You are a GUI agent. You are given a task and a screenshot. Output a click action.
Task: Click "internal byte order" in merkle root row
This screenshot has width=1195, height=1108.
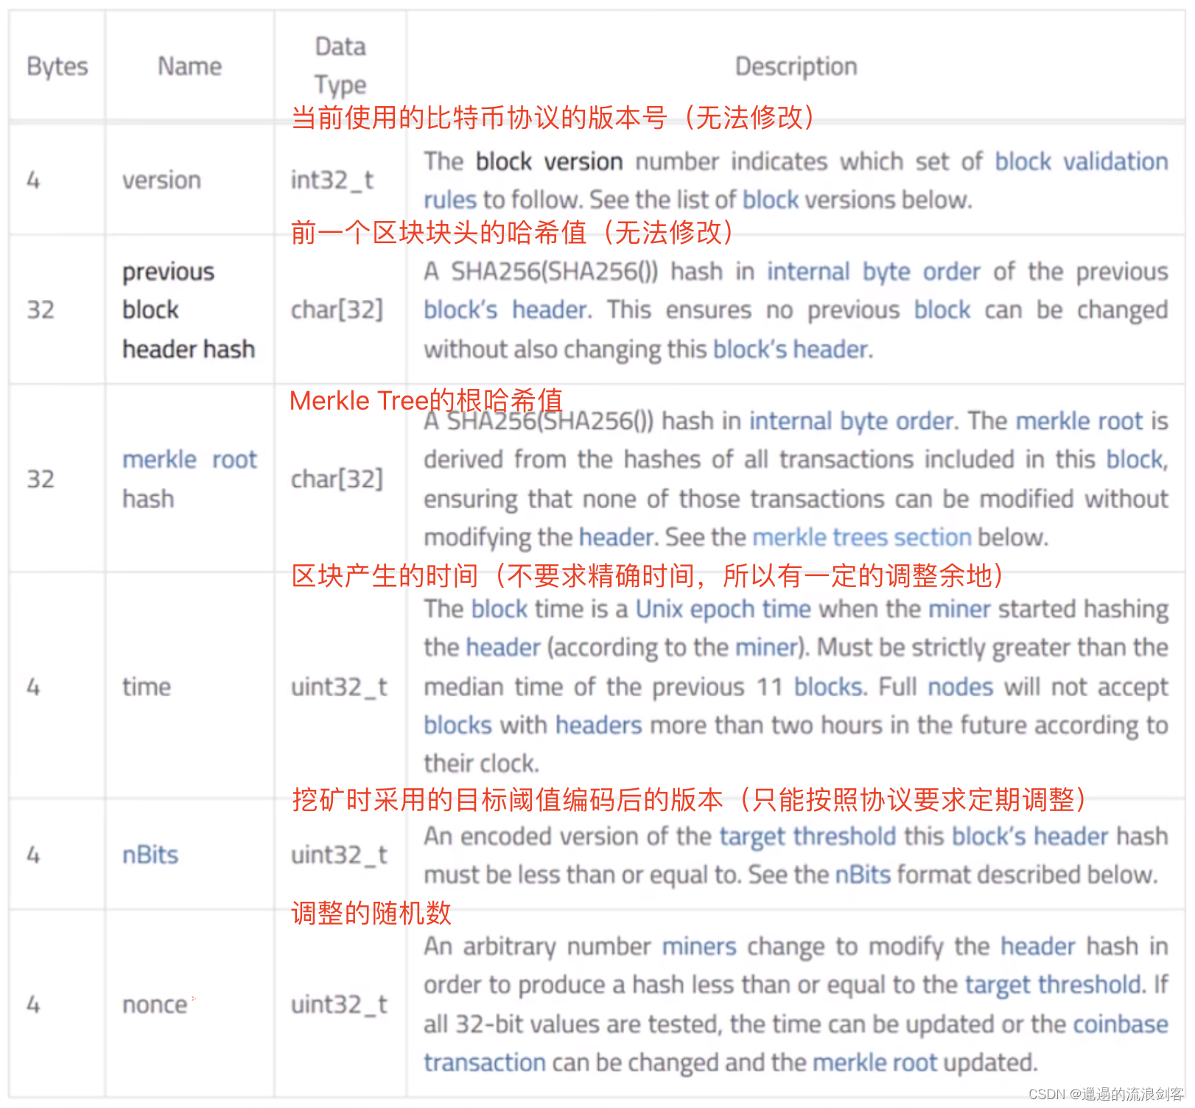(851, 421)
